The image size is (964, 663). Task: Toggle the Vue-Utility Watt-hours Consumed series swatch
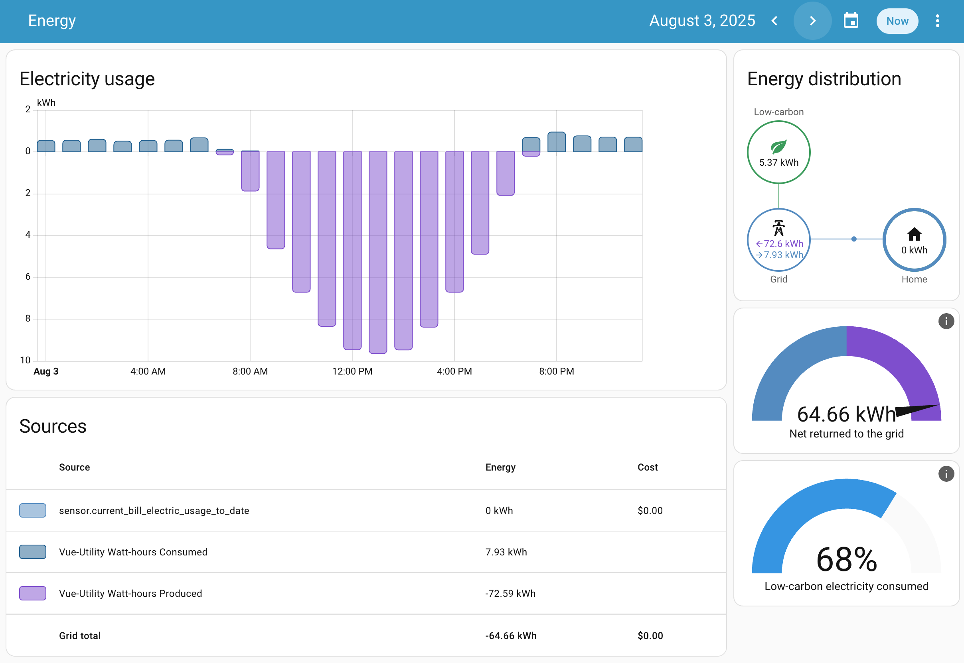[32, 552]
